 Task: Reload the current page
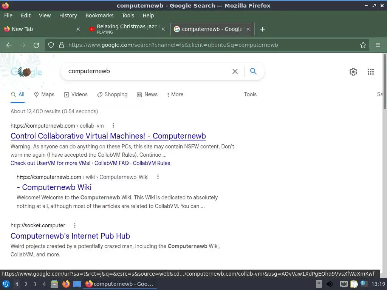(36, 45)
